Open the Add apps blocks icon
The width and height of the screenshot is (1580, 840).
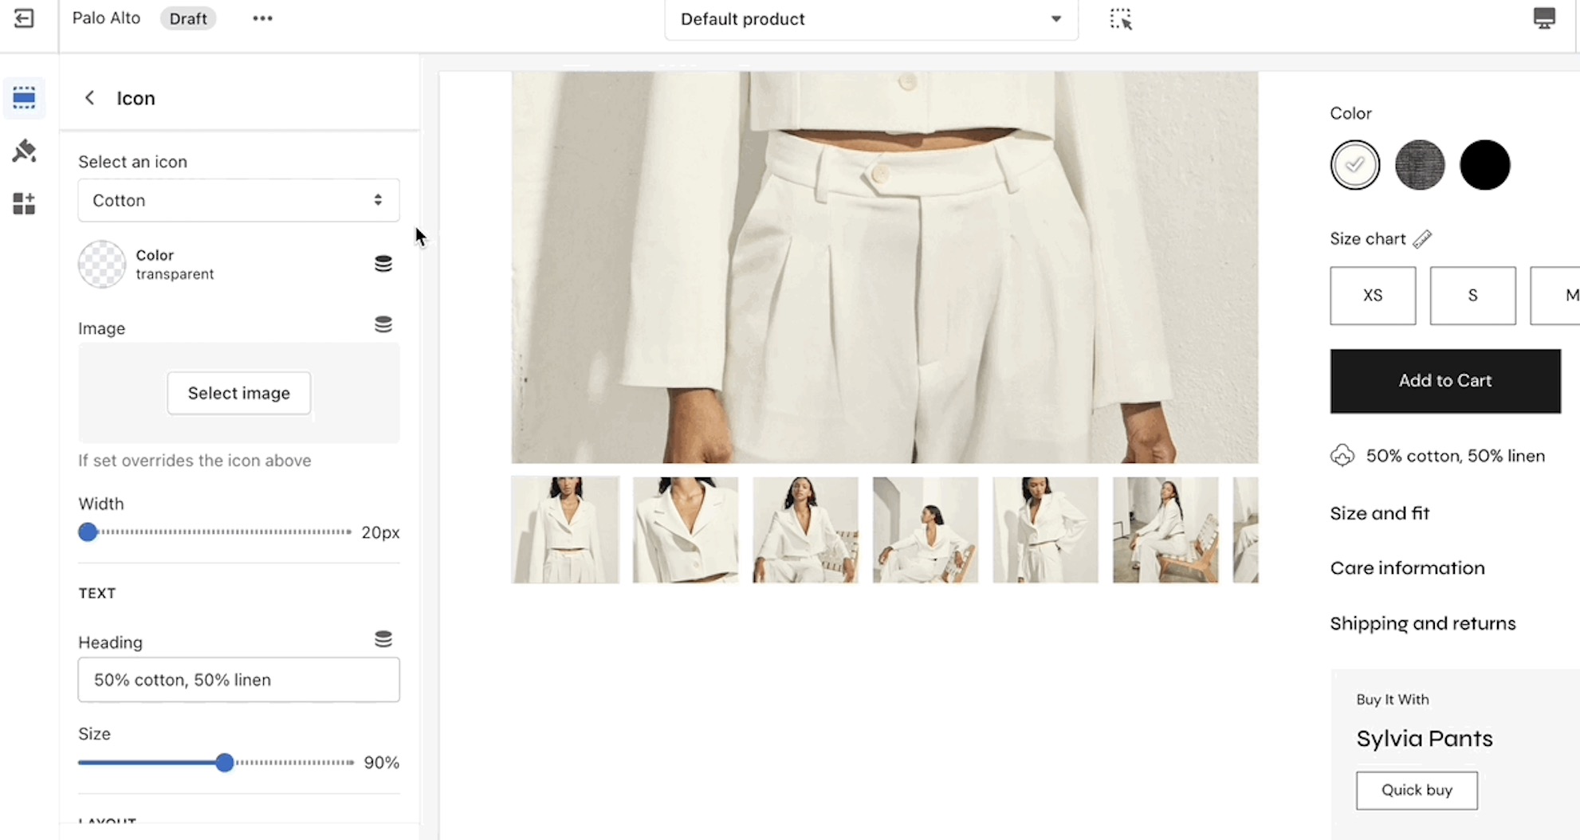(x=24, y=204)
